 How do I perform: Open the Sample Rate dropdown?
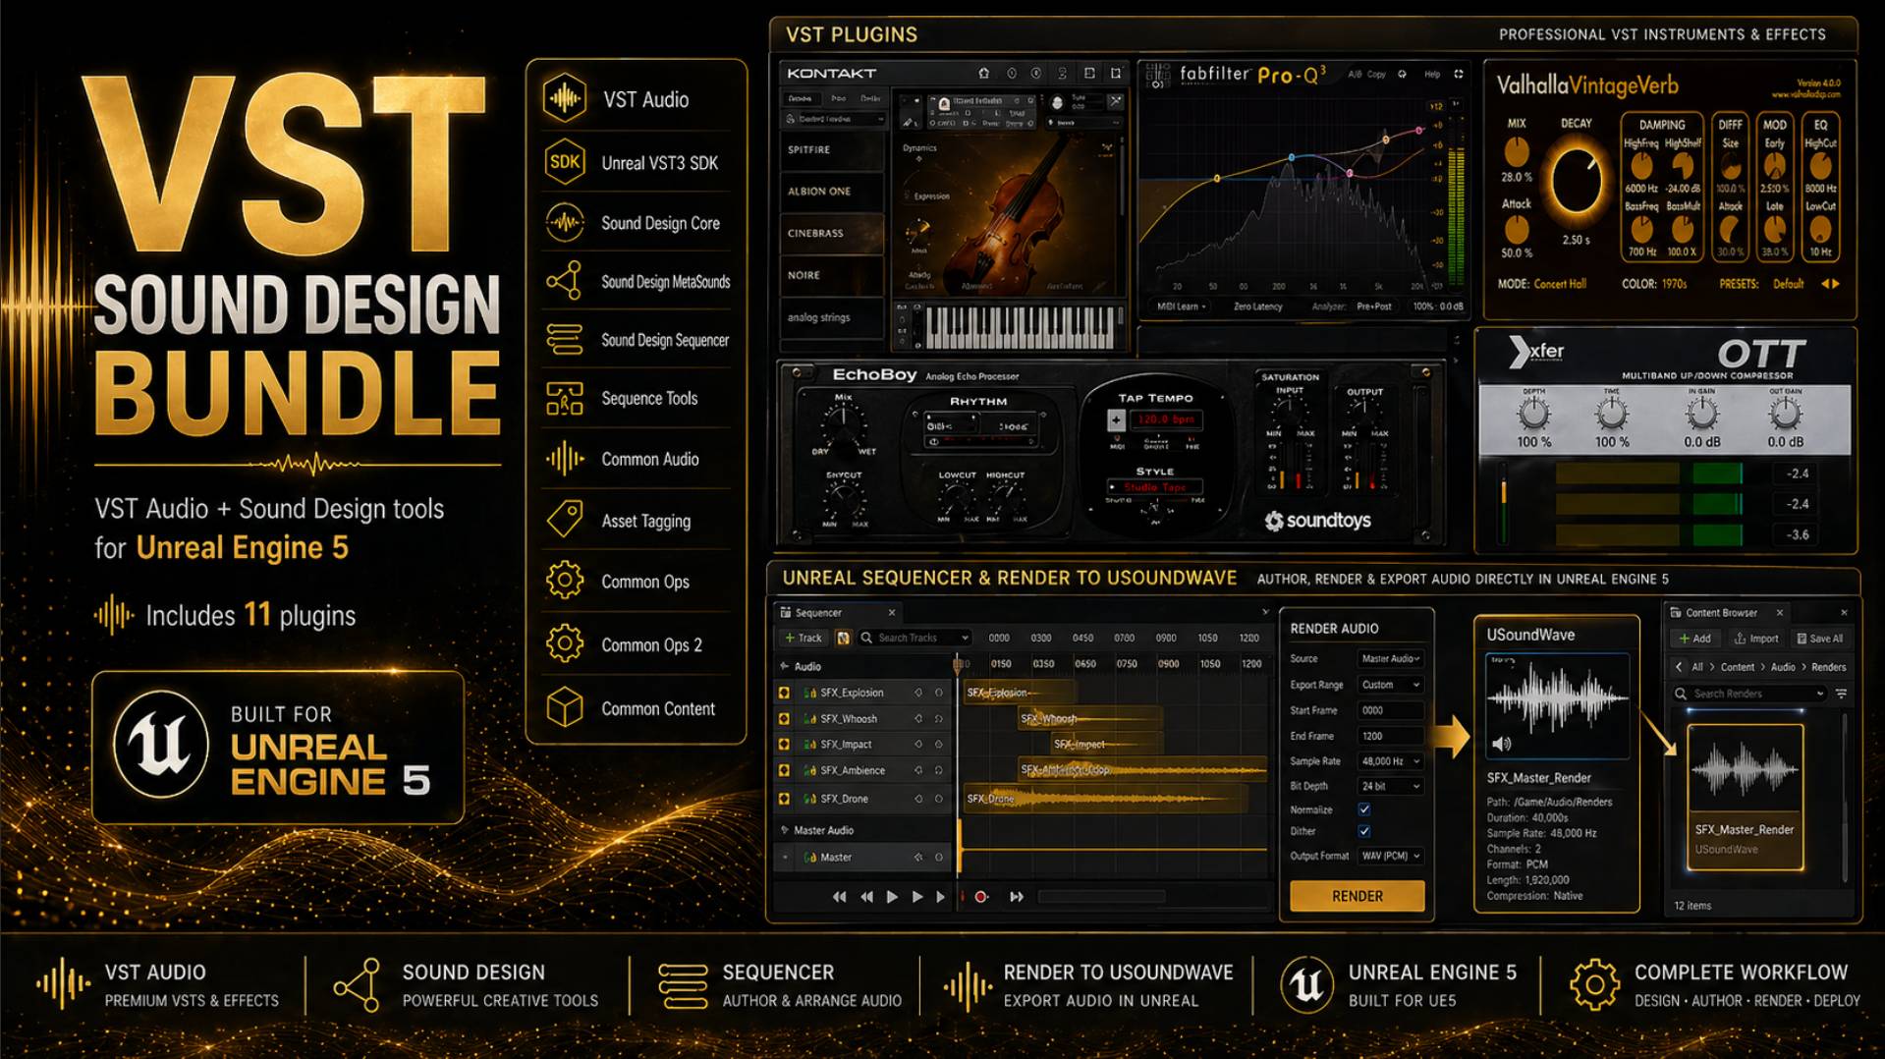point(1390,761)
